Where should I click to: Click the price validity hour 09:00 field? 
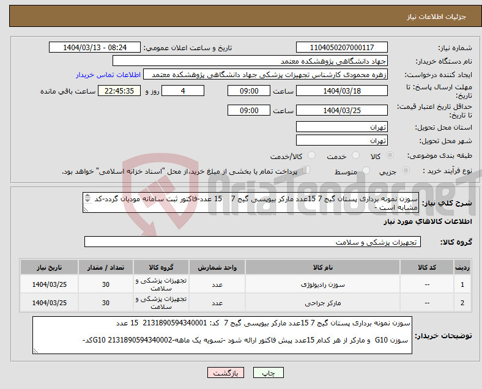point(249,110)
